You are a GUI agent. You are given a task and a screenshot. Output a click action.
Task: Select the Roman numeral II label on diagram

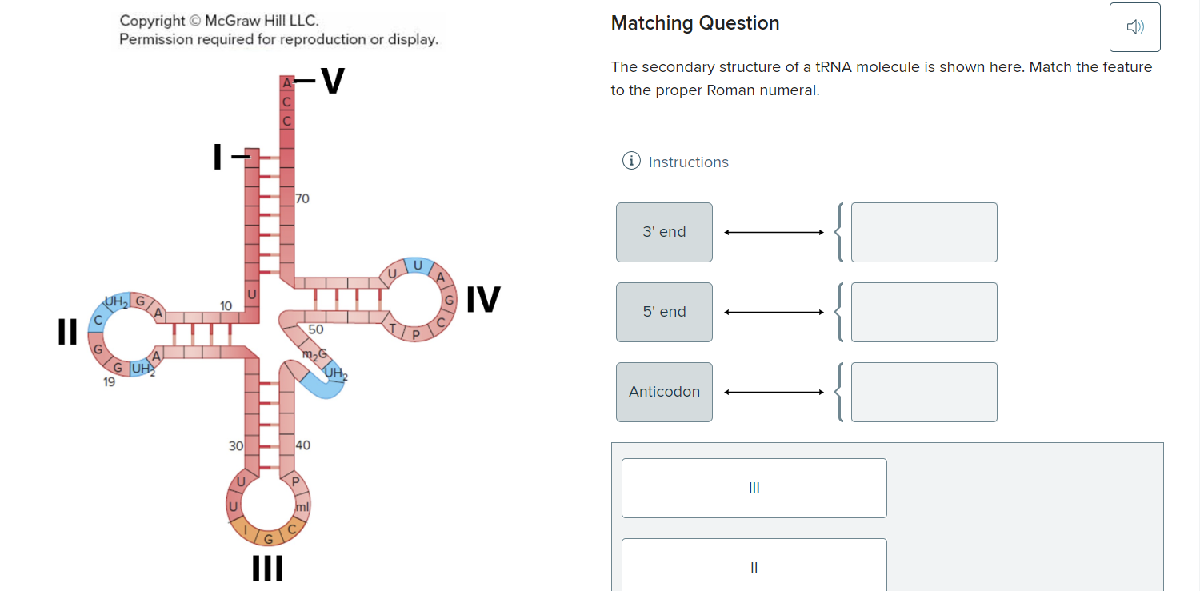[66, 330]
